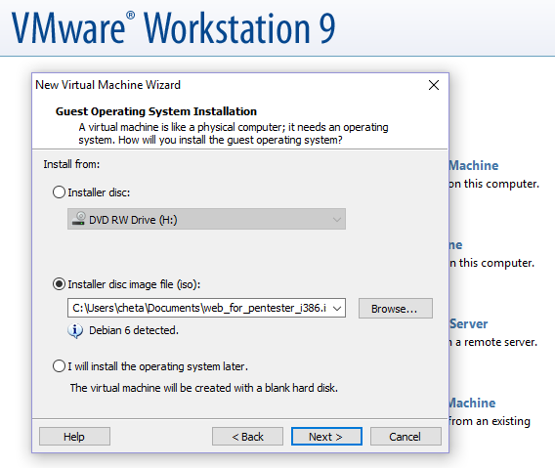The image size is (555, 468).
Task: Click the blank hard disk description text
Action: point(204,388)
